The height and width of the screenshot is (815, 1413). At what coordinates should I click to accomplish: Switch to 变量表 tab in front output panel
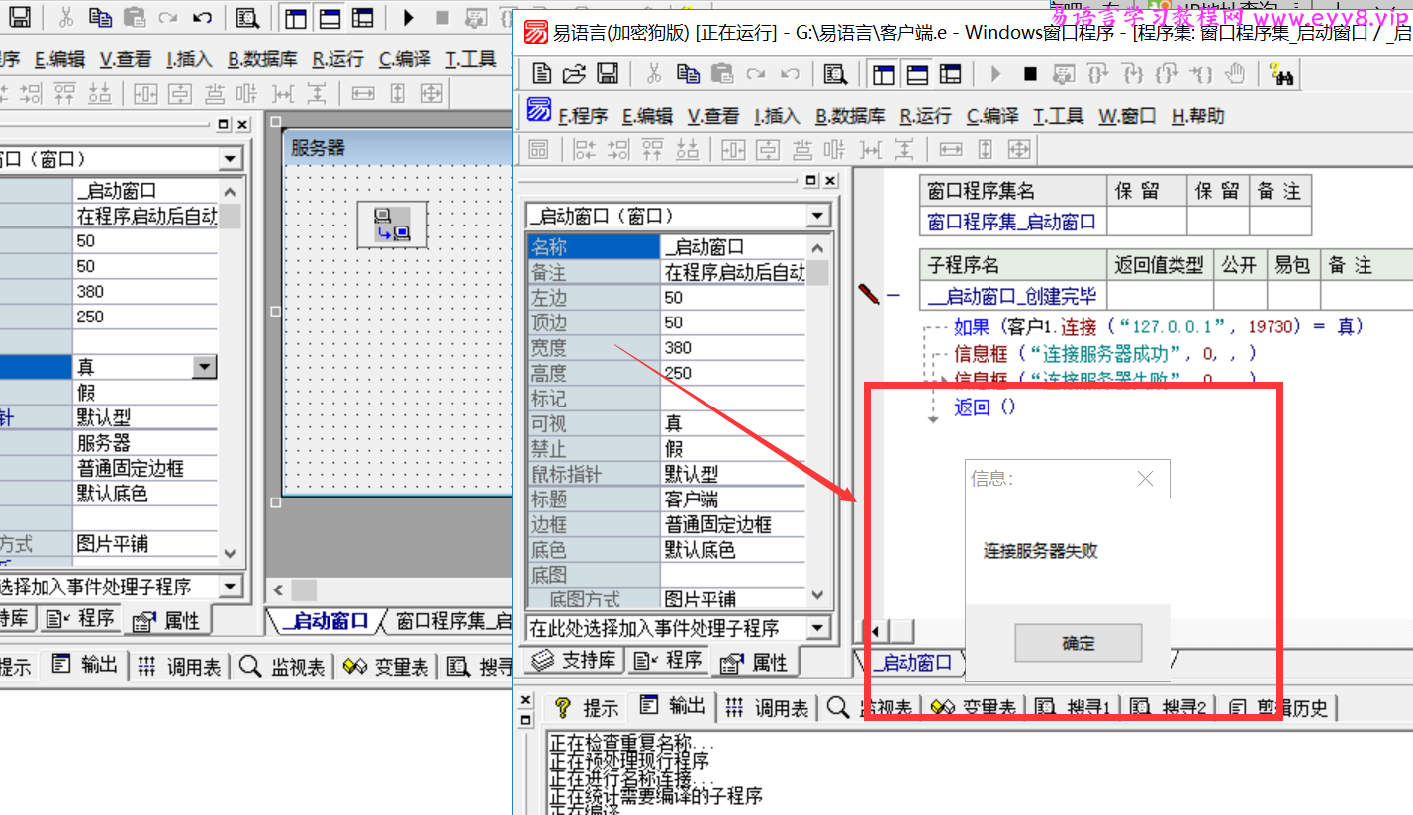[x=974, y=707]
